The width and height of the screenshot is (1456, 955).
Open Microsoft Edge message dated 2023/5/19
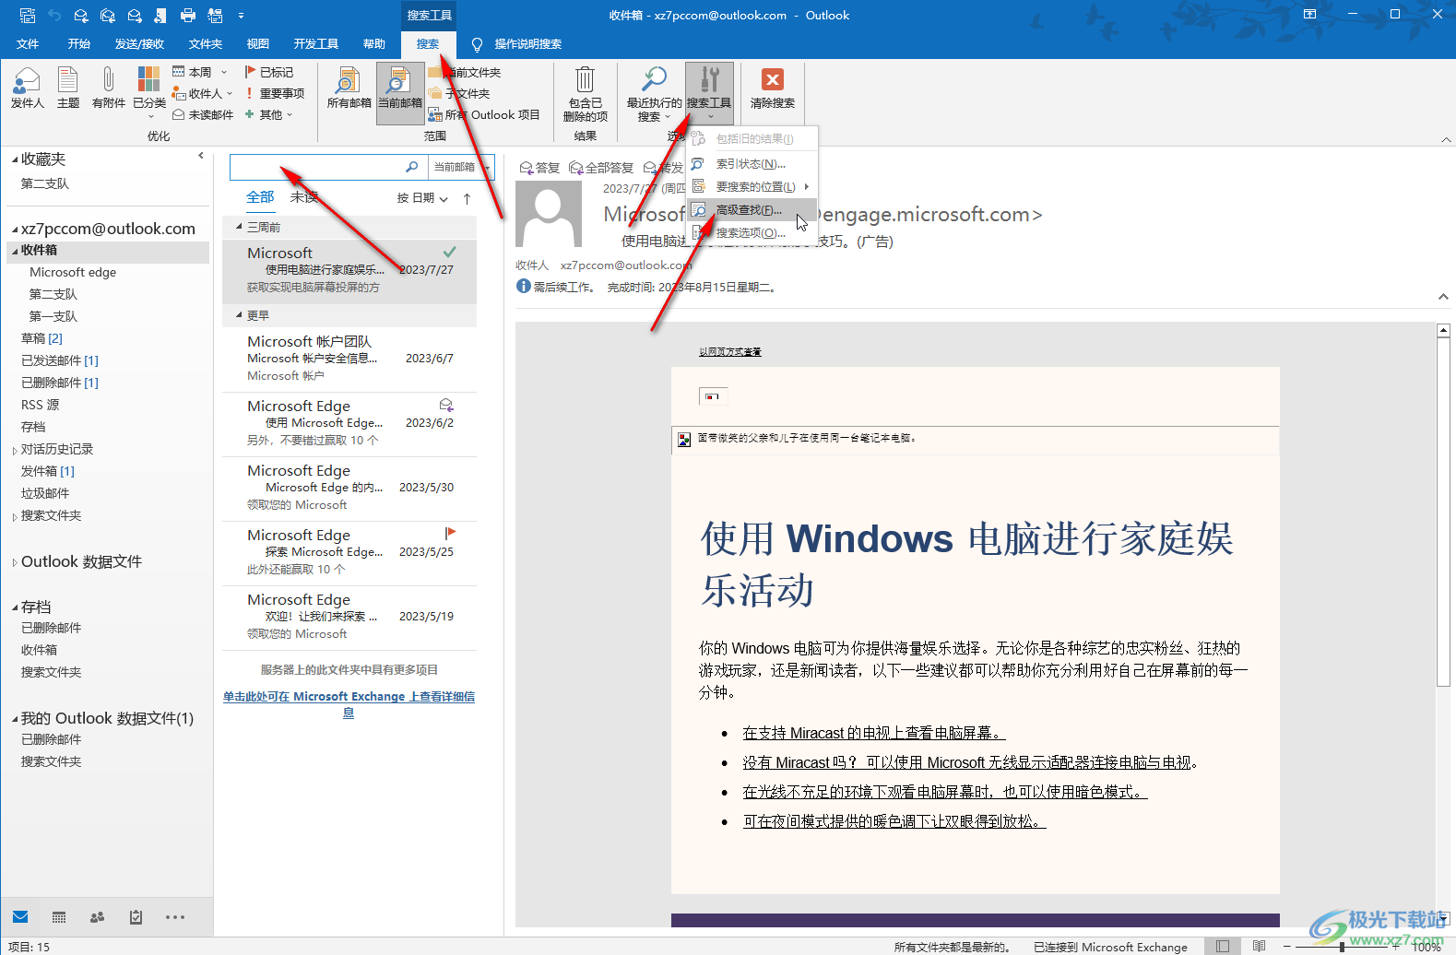coord(349,616)
